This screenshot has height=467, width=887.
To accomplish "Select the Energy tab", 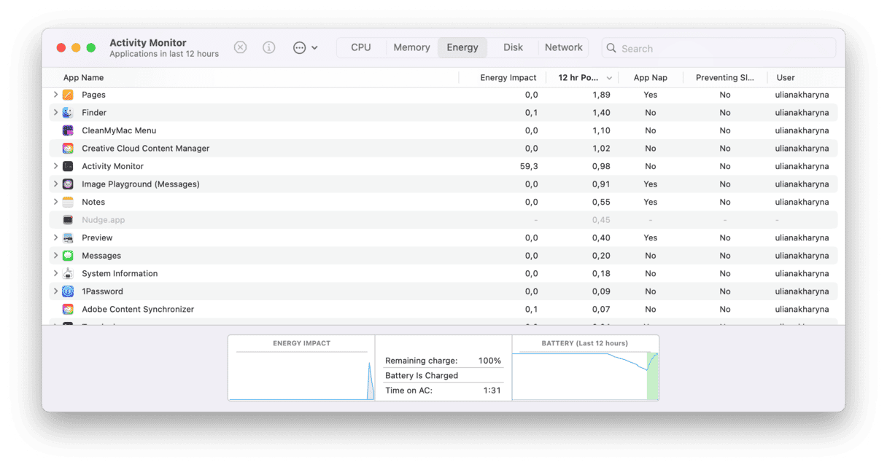I will point(462,47).
